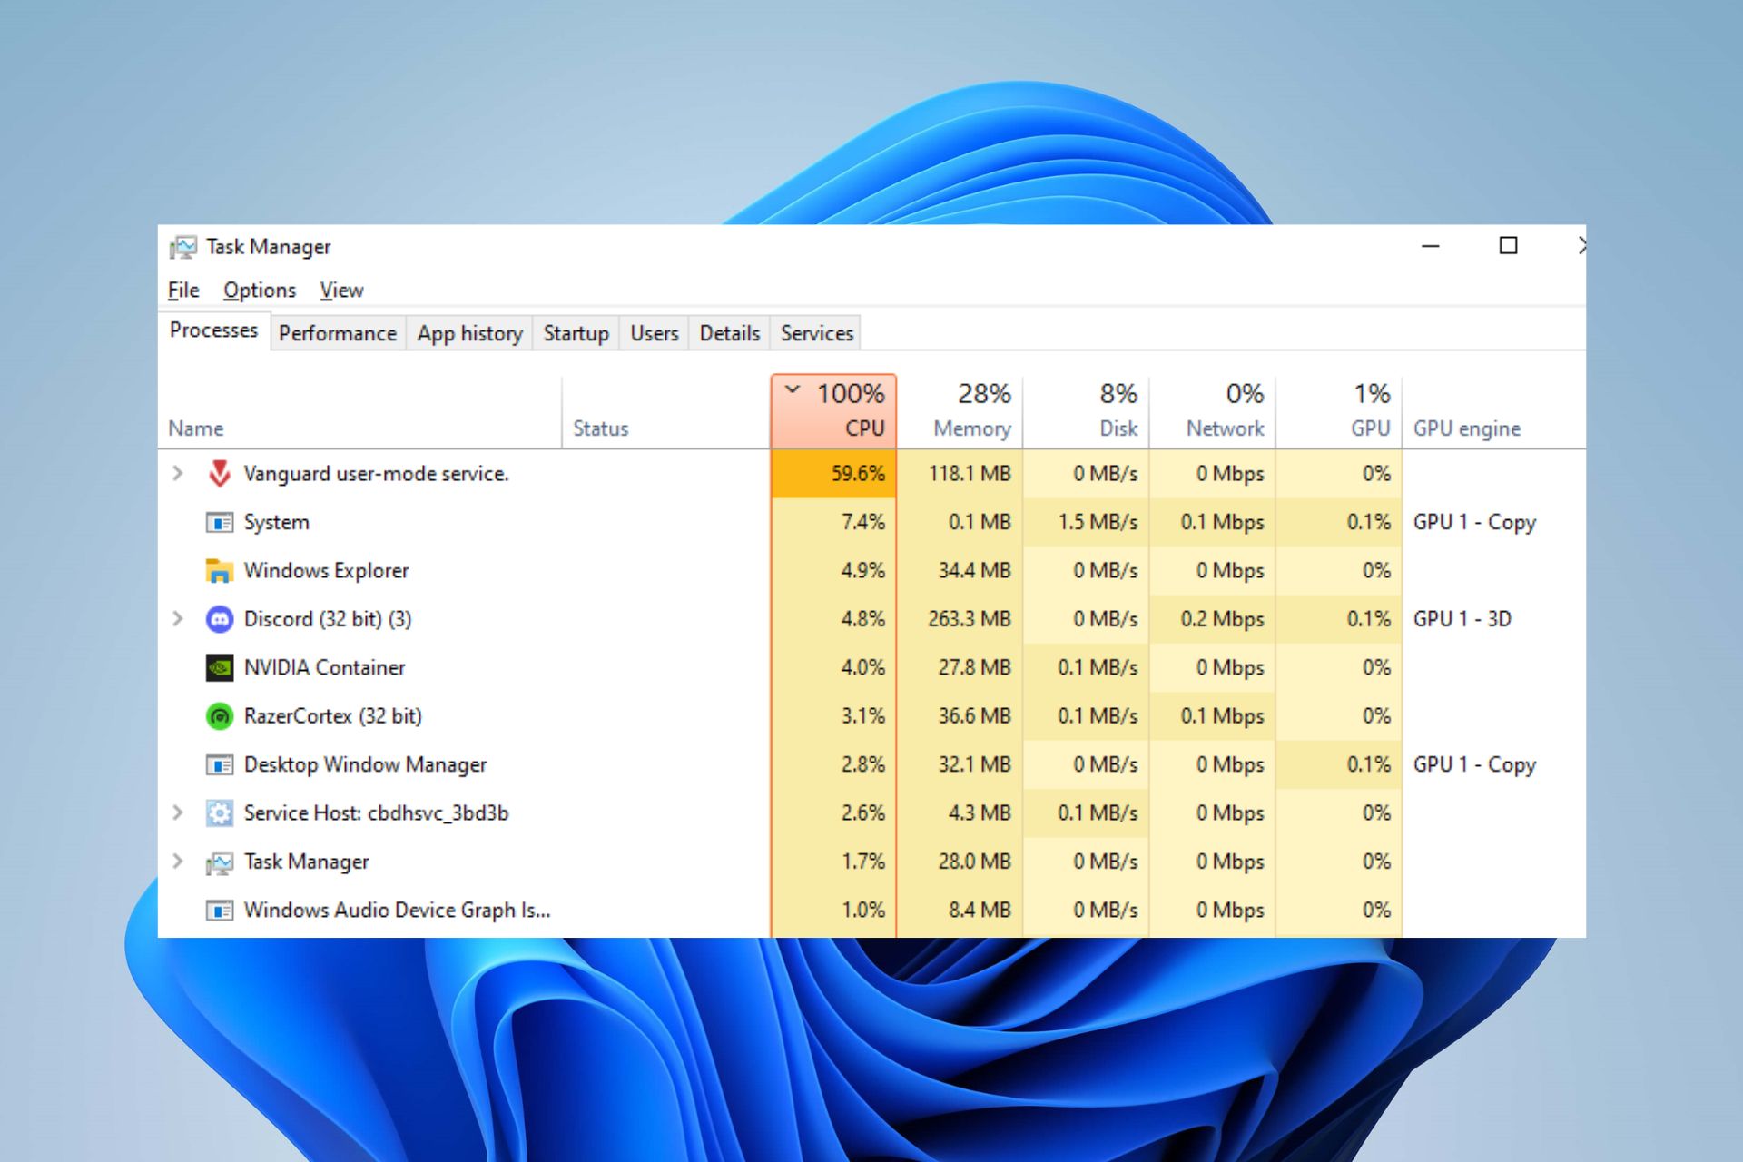
Task: Open the File menu
Action: [x=182, y=288]
